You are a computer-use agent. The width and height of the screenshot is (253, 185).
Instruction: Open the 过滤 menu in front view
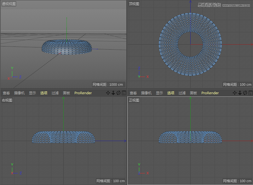coord(182,93)
